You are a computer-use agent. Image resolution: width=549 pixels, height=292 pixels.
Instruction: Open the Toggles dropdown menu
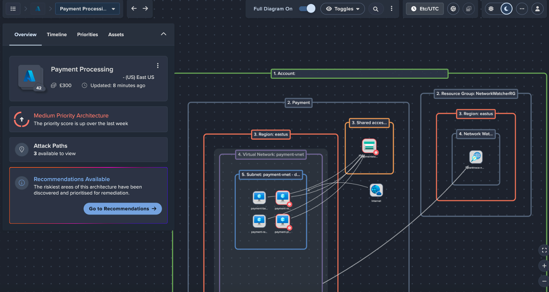(342, 8)
